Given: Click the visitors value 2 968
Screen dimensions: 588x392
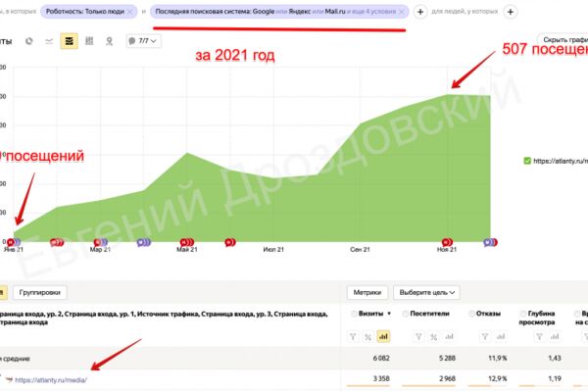Looking at the screenshot, I should pyautogui.click(x=447, y=379).
